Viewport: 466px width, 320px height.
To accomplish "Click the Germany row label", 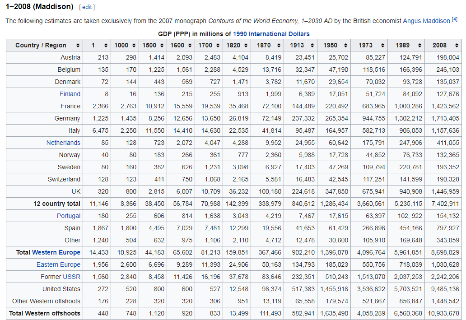I will tap(67, 118).
